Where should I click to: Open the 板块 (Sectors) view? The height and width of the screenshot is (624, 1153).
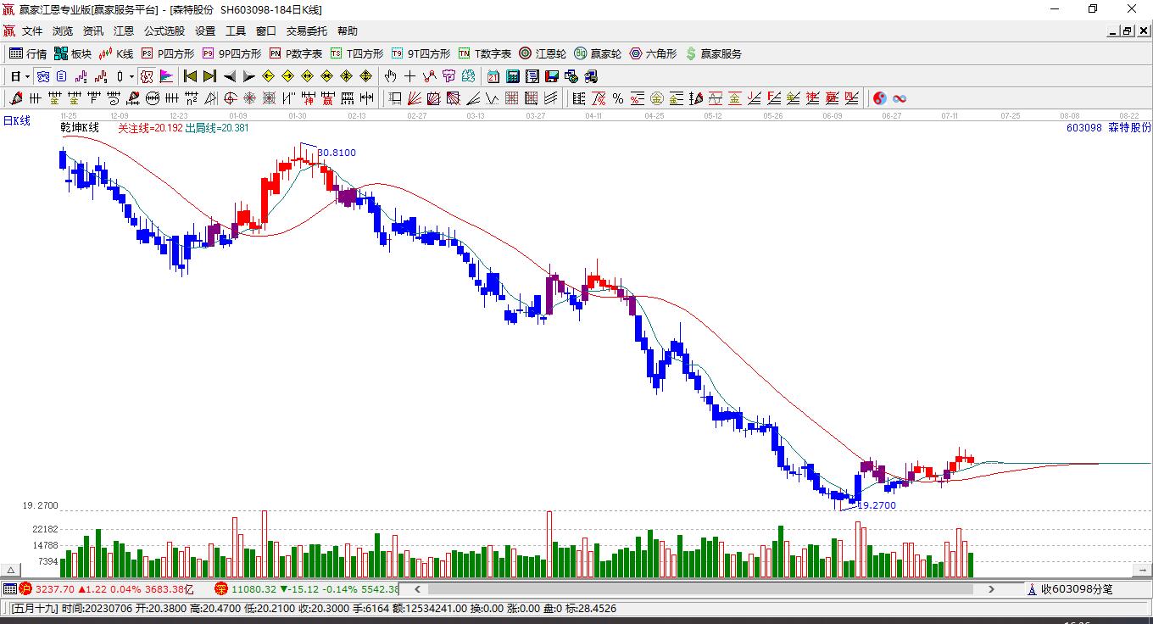(73, 53)
